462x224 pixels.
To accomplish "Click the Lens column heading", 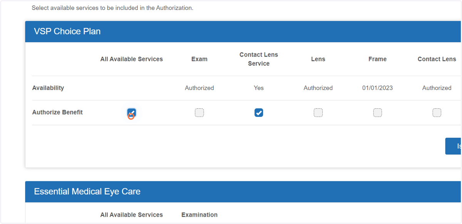I will click(x=318, y=59).
